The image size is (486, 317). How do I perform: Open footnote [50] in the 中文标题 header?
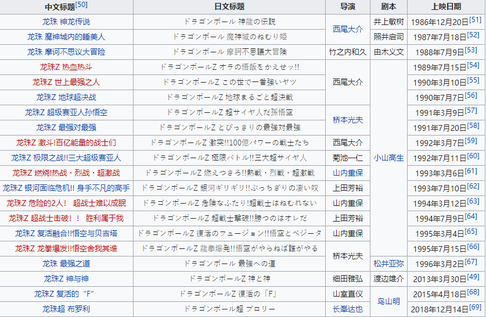[x=81, y=5]
